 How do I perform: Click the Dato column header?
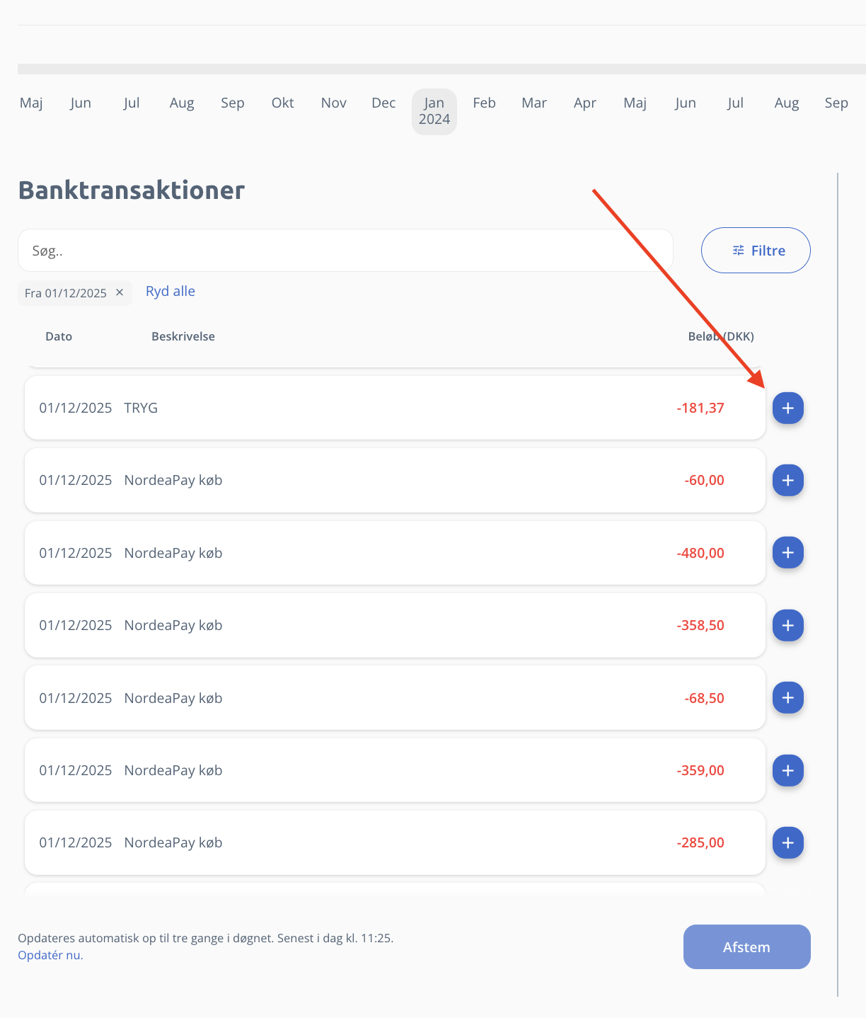click(59, 336)
